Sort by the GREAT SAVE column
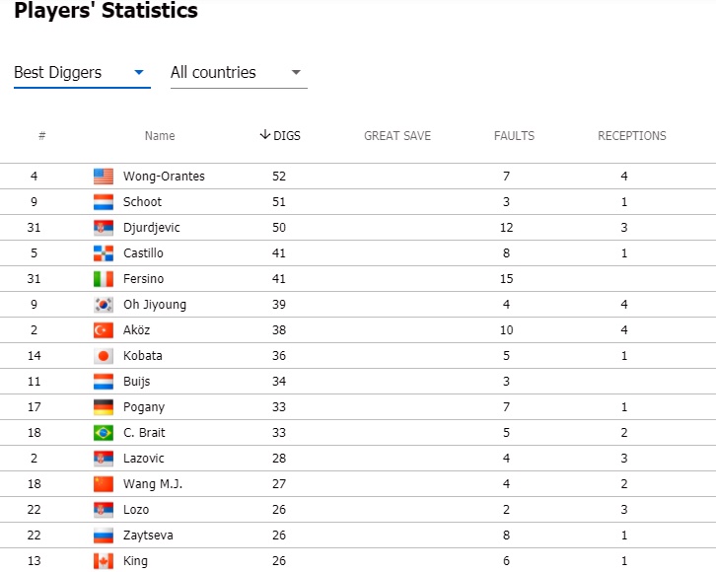The width and height of the screenshot is (716, 572). click(x=397, y=135)
